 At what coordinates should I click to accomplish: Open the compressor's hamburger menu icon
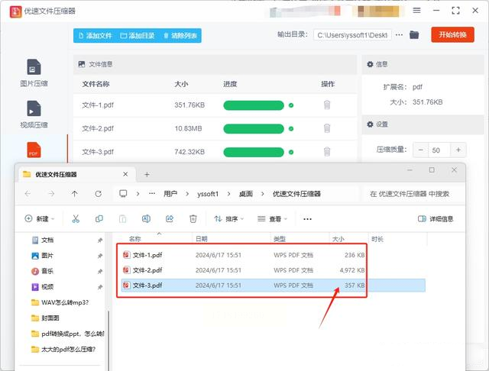coord(416,11)
